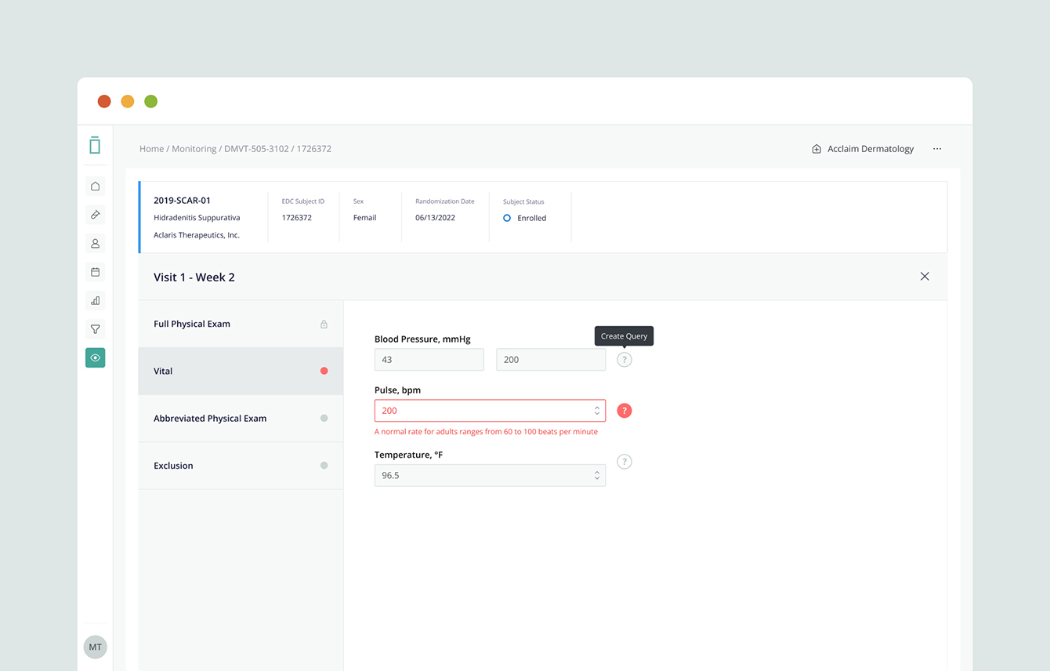Open the pencil edit icon in the sidebar
This screenshot has width=1050, height=671.
click(x=95, y=215)
